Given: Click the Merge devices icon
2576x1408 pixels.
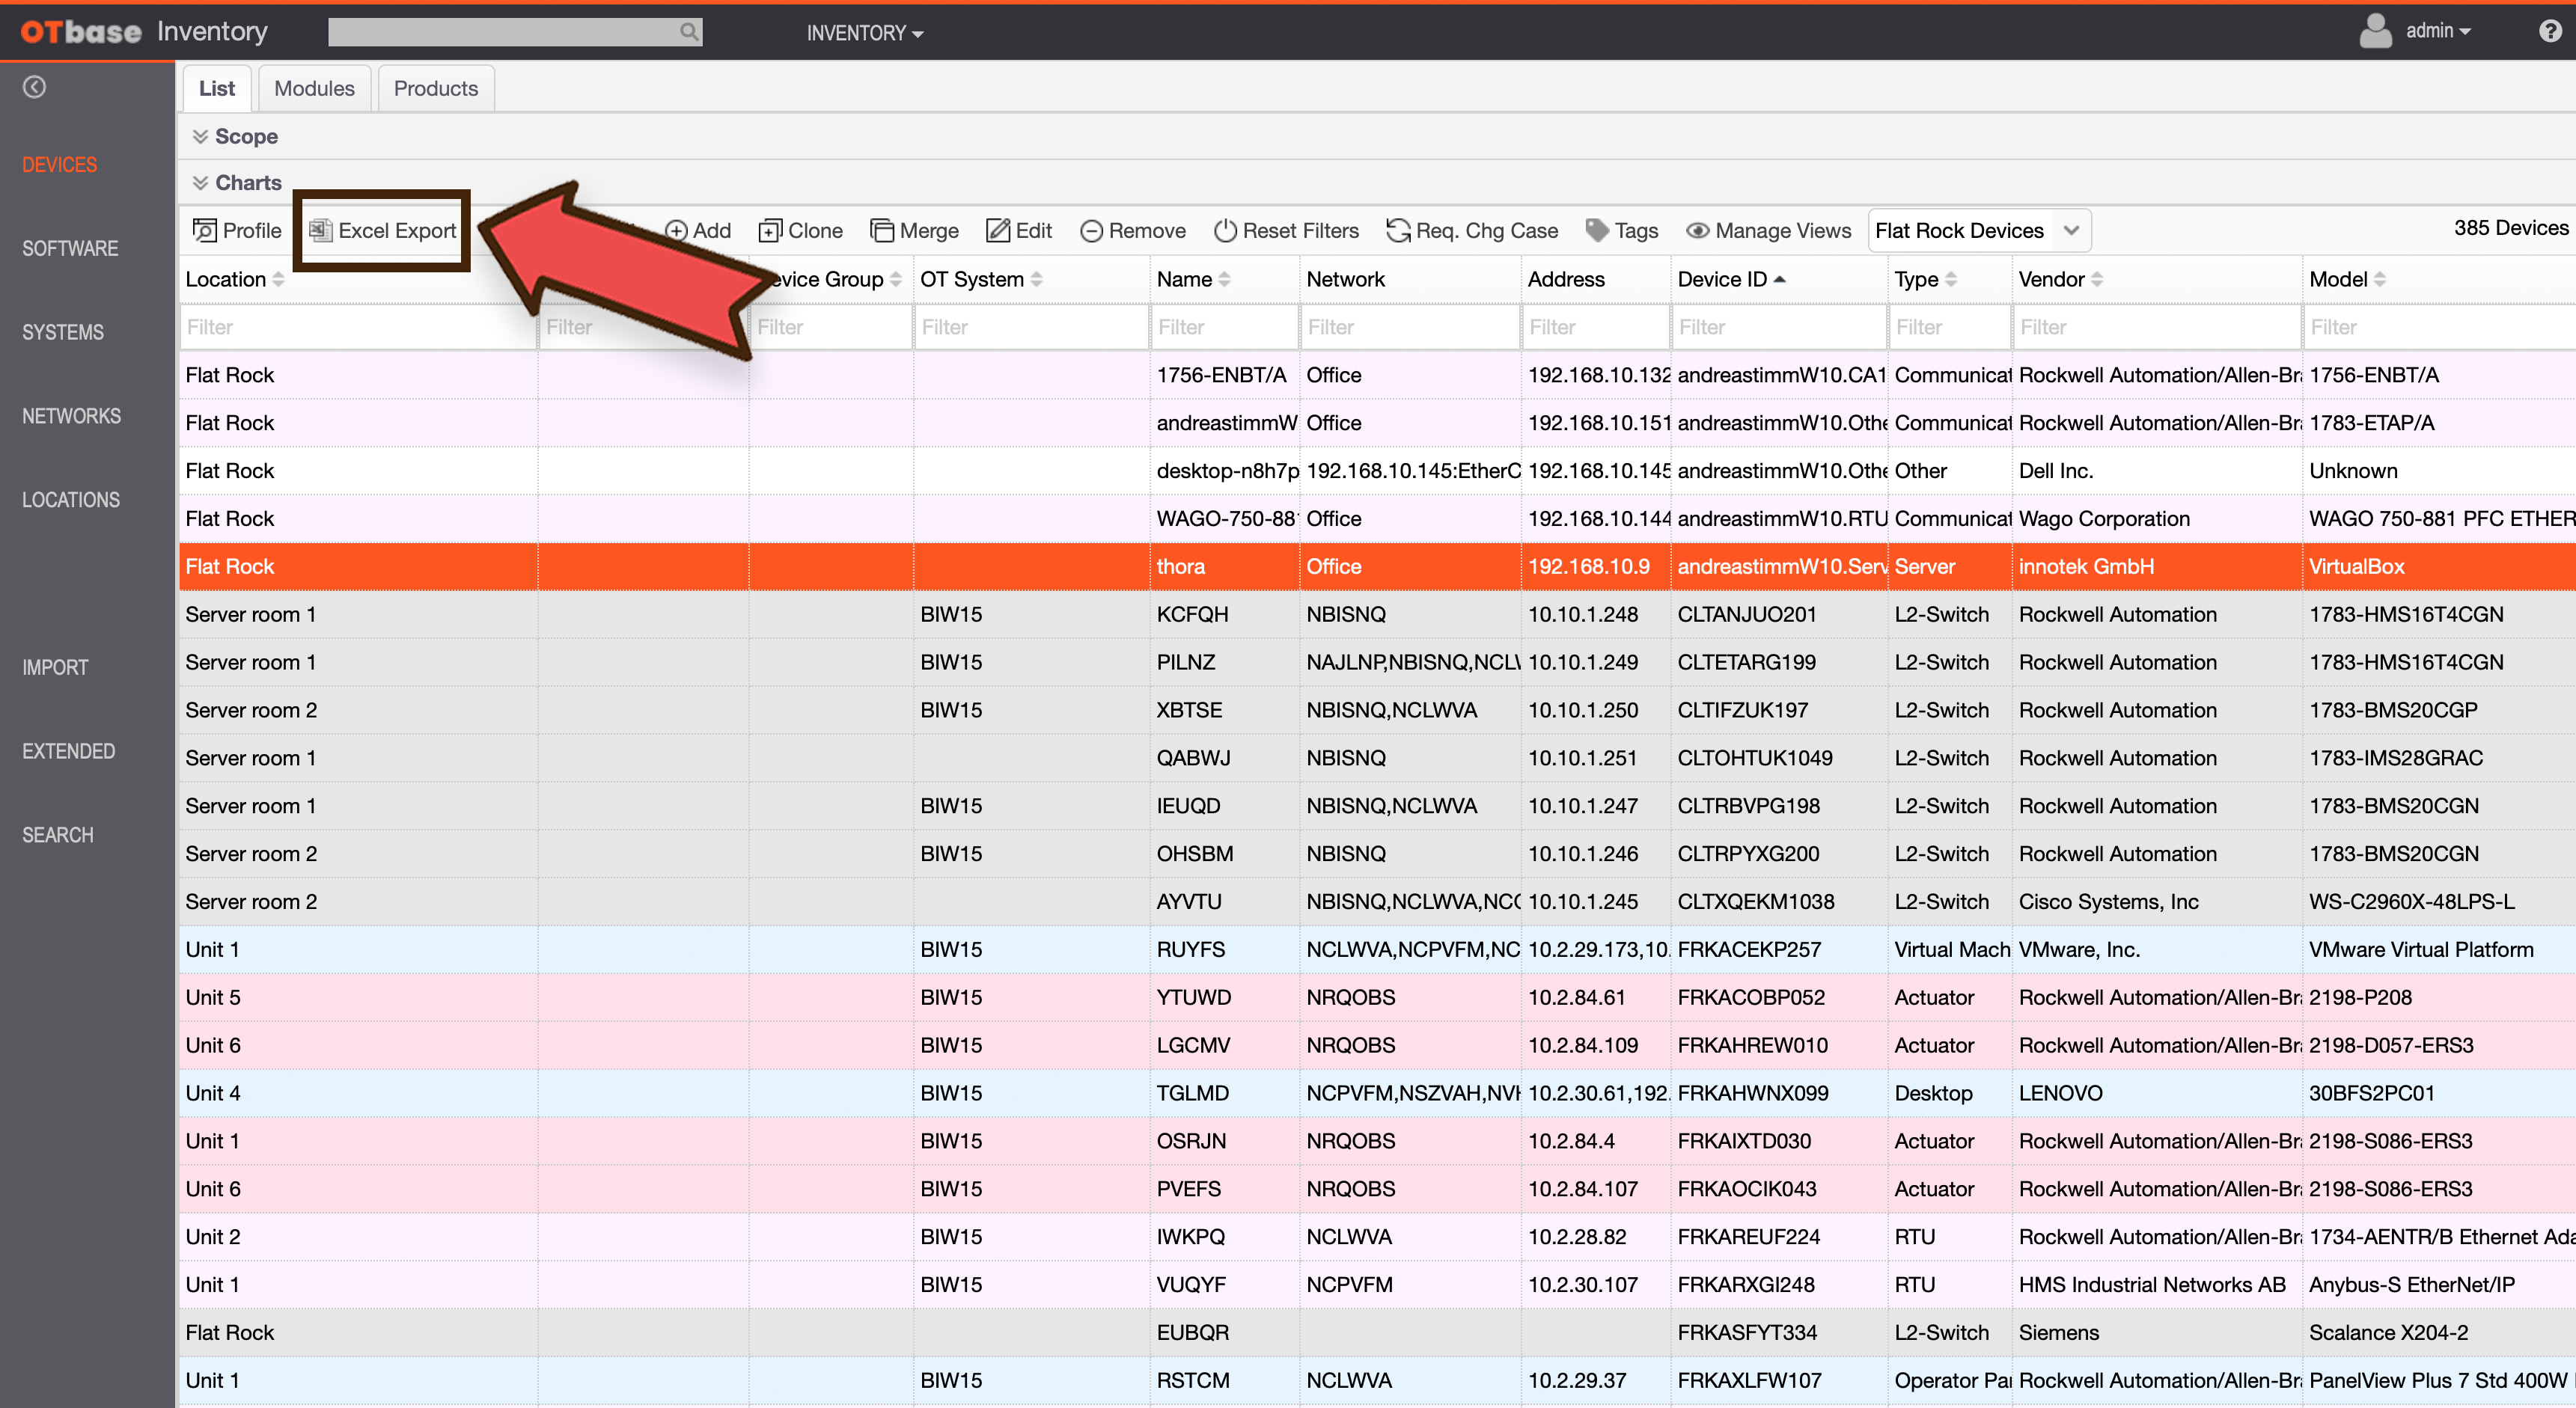Looking at the screenshot, I should tap(881, 231).
